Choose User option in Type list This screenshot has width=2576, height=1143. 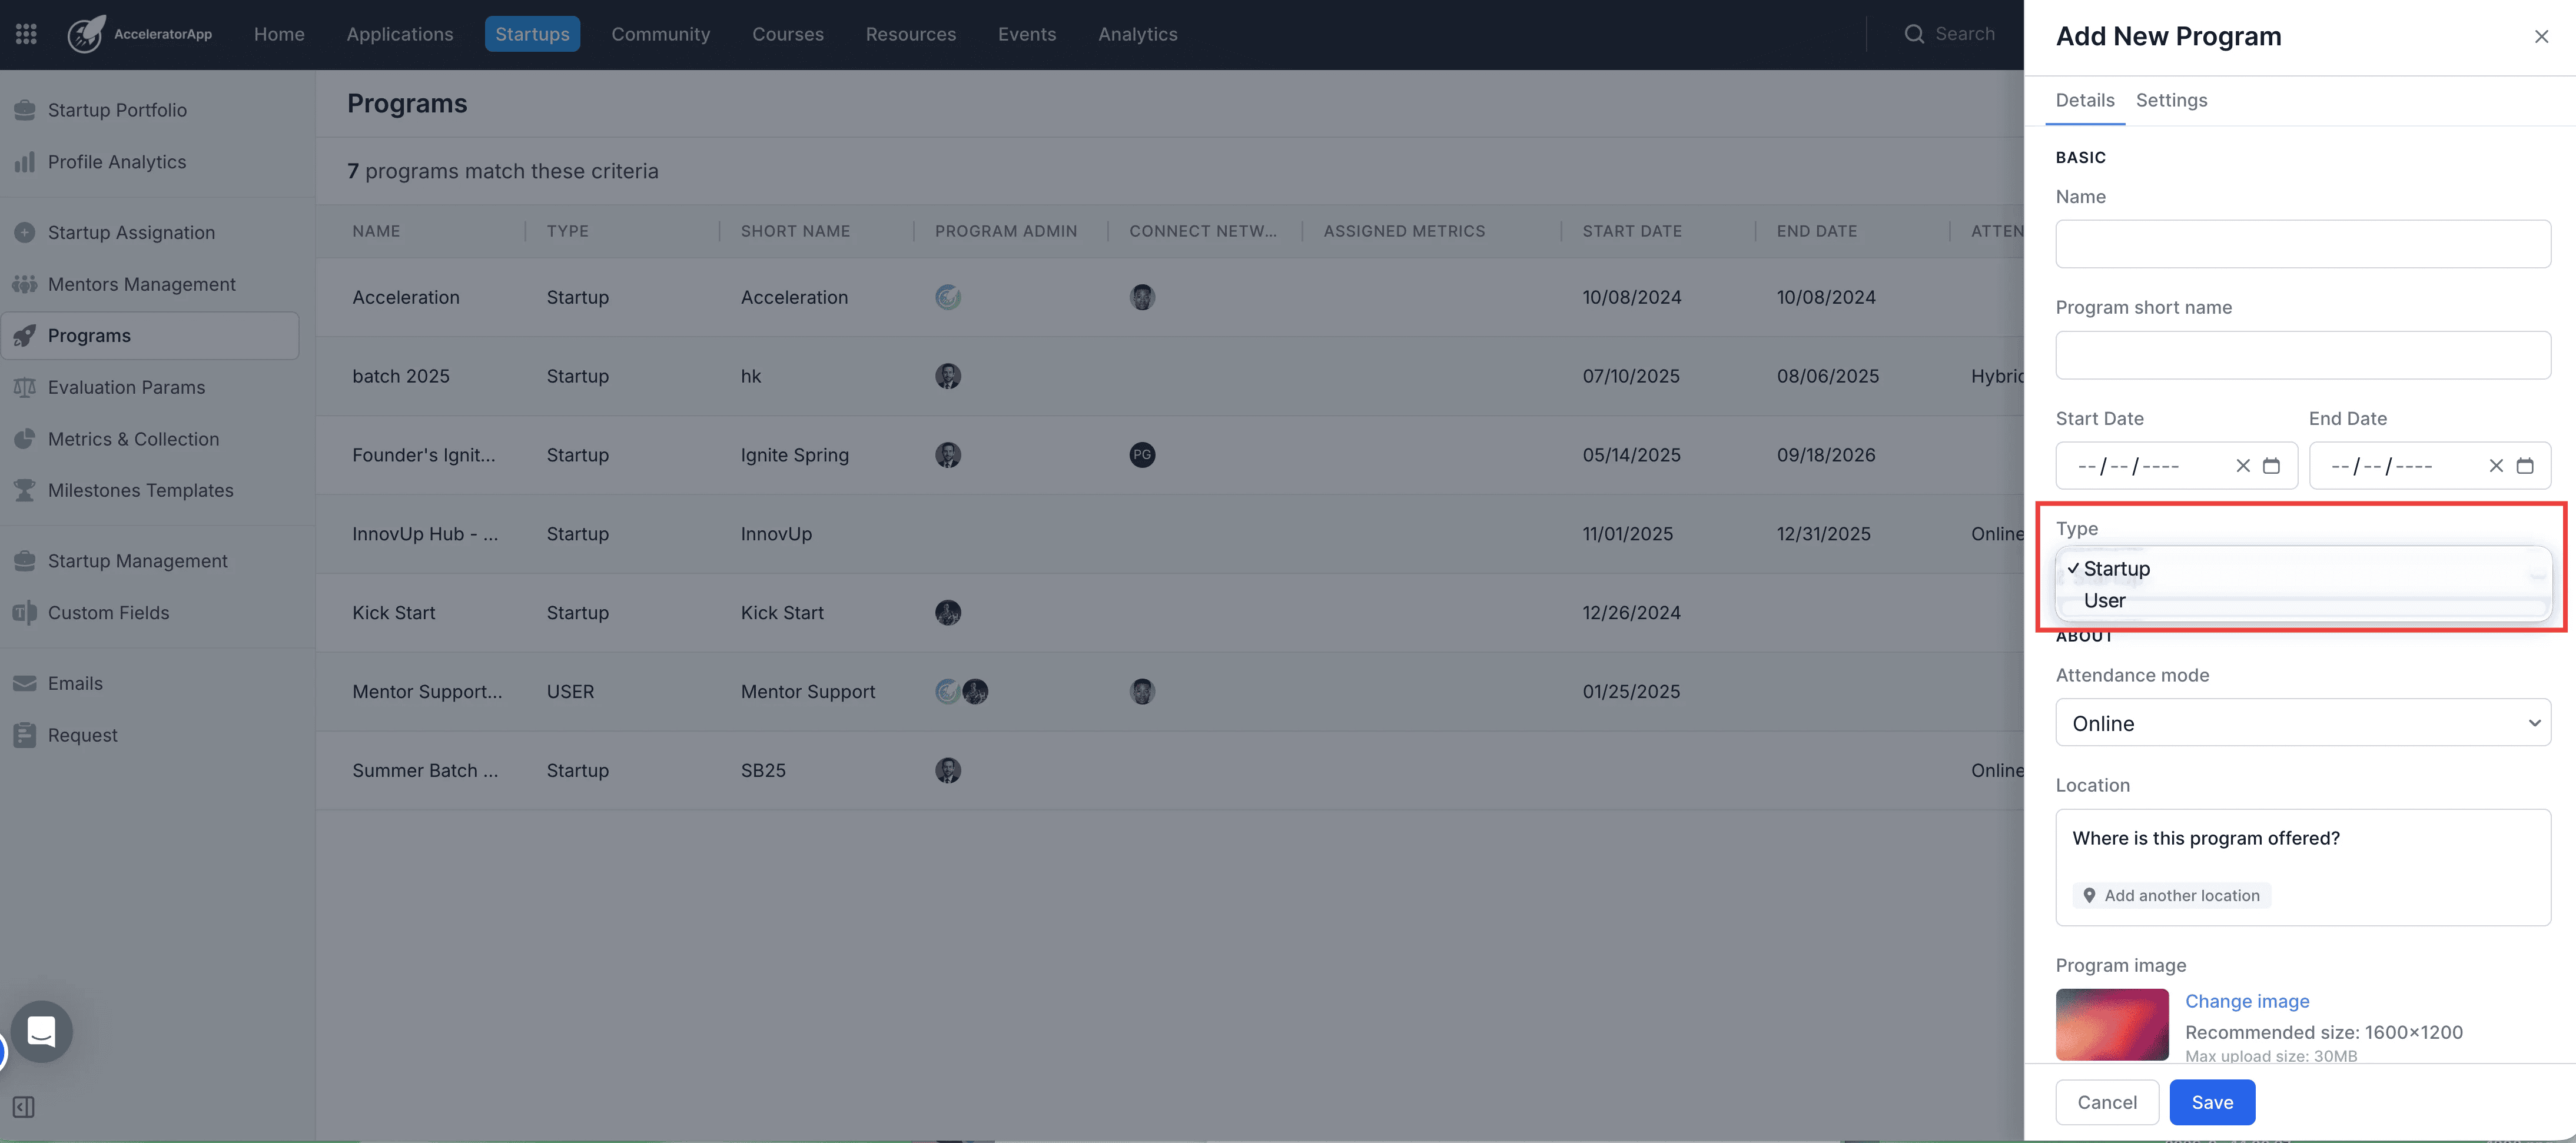point(2304,601)
